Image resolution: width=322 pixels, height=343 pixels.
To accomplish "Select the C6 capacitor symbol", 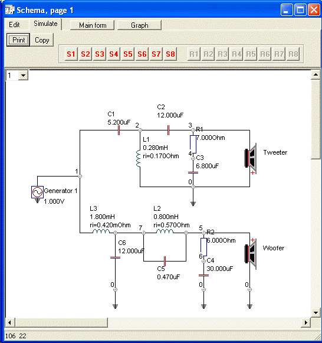I will (x=116, y=257).
